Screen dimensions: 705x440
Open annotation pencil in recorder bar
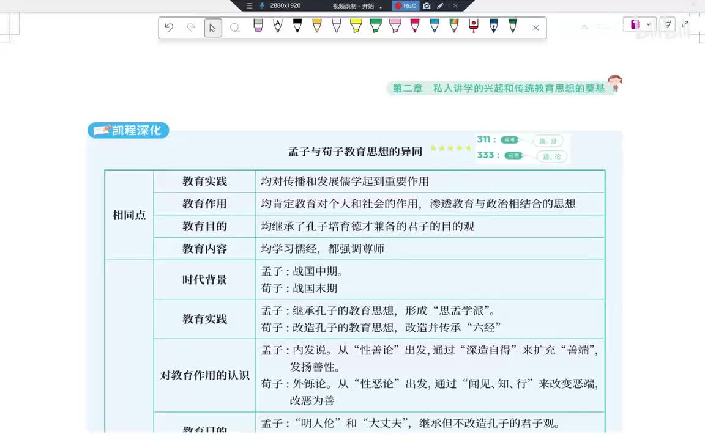[441, 6]
